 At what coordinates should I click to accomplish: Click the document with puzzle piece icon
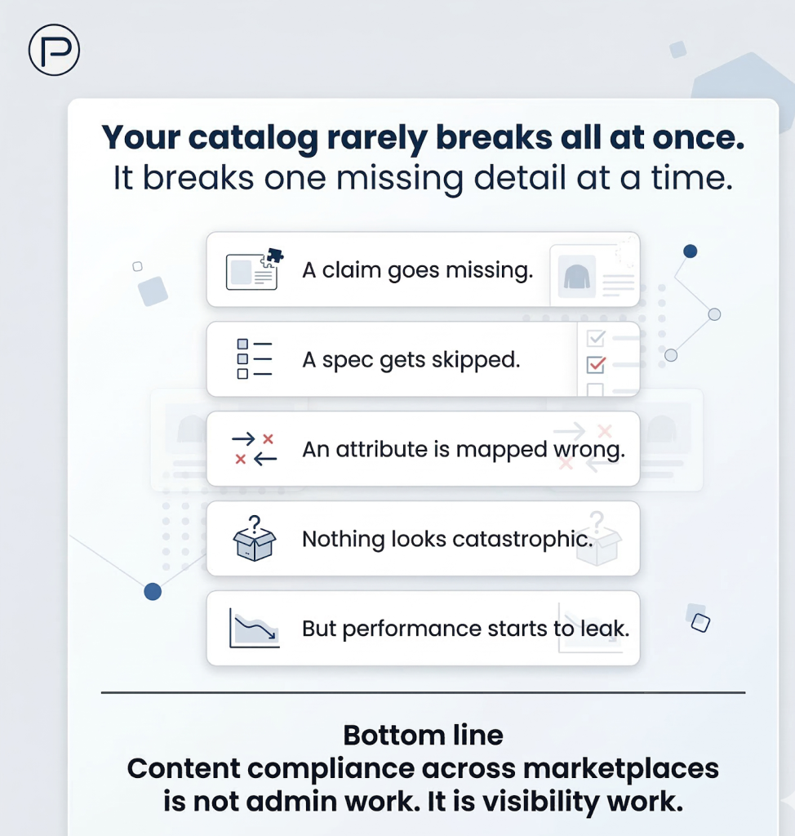pyautogui.click(x=254, y=269)
